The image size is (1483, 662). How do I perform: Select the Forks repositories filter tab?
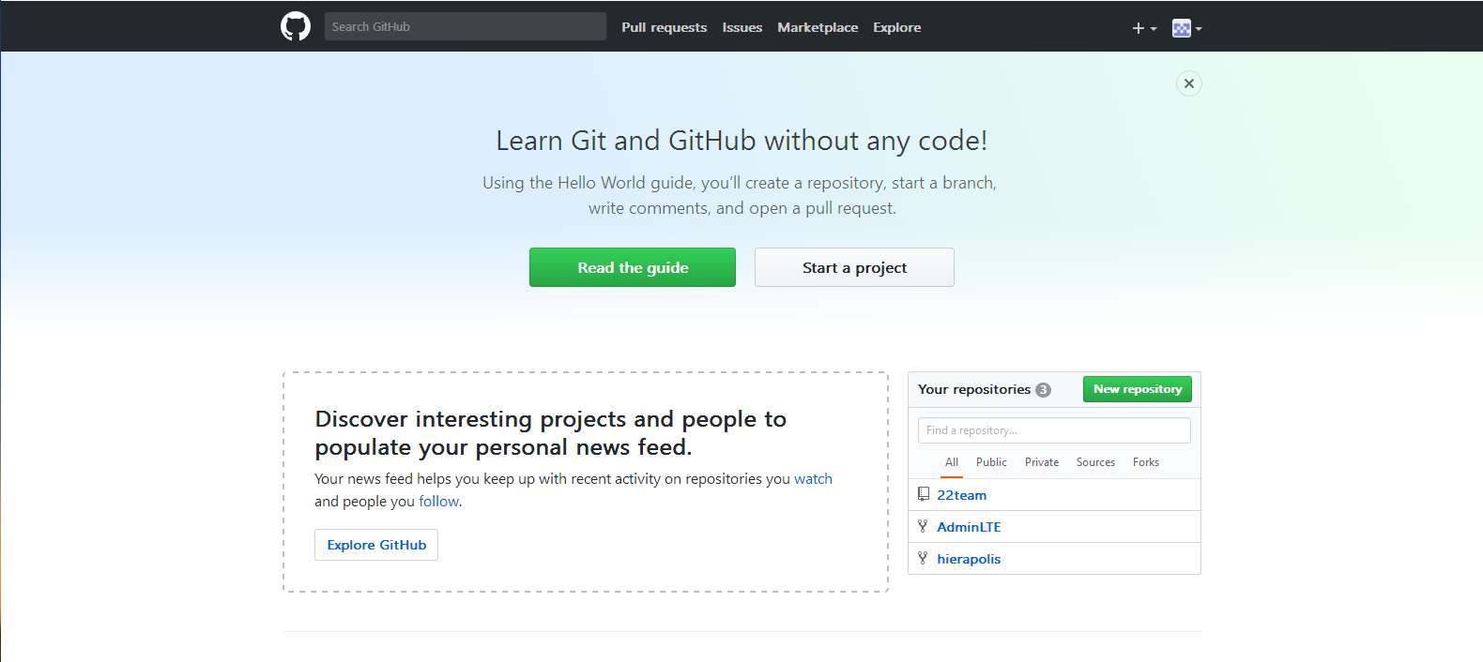(1146, 462)
